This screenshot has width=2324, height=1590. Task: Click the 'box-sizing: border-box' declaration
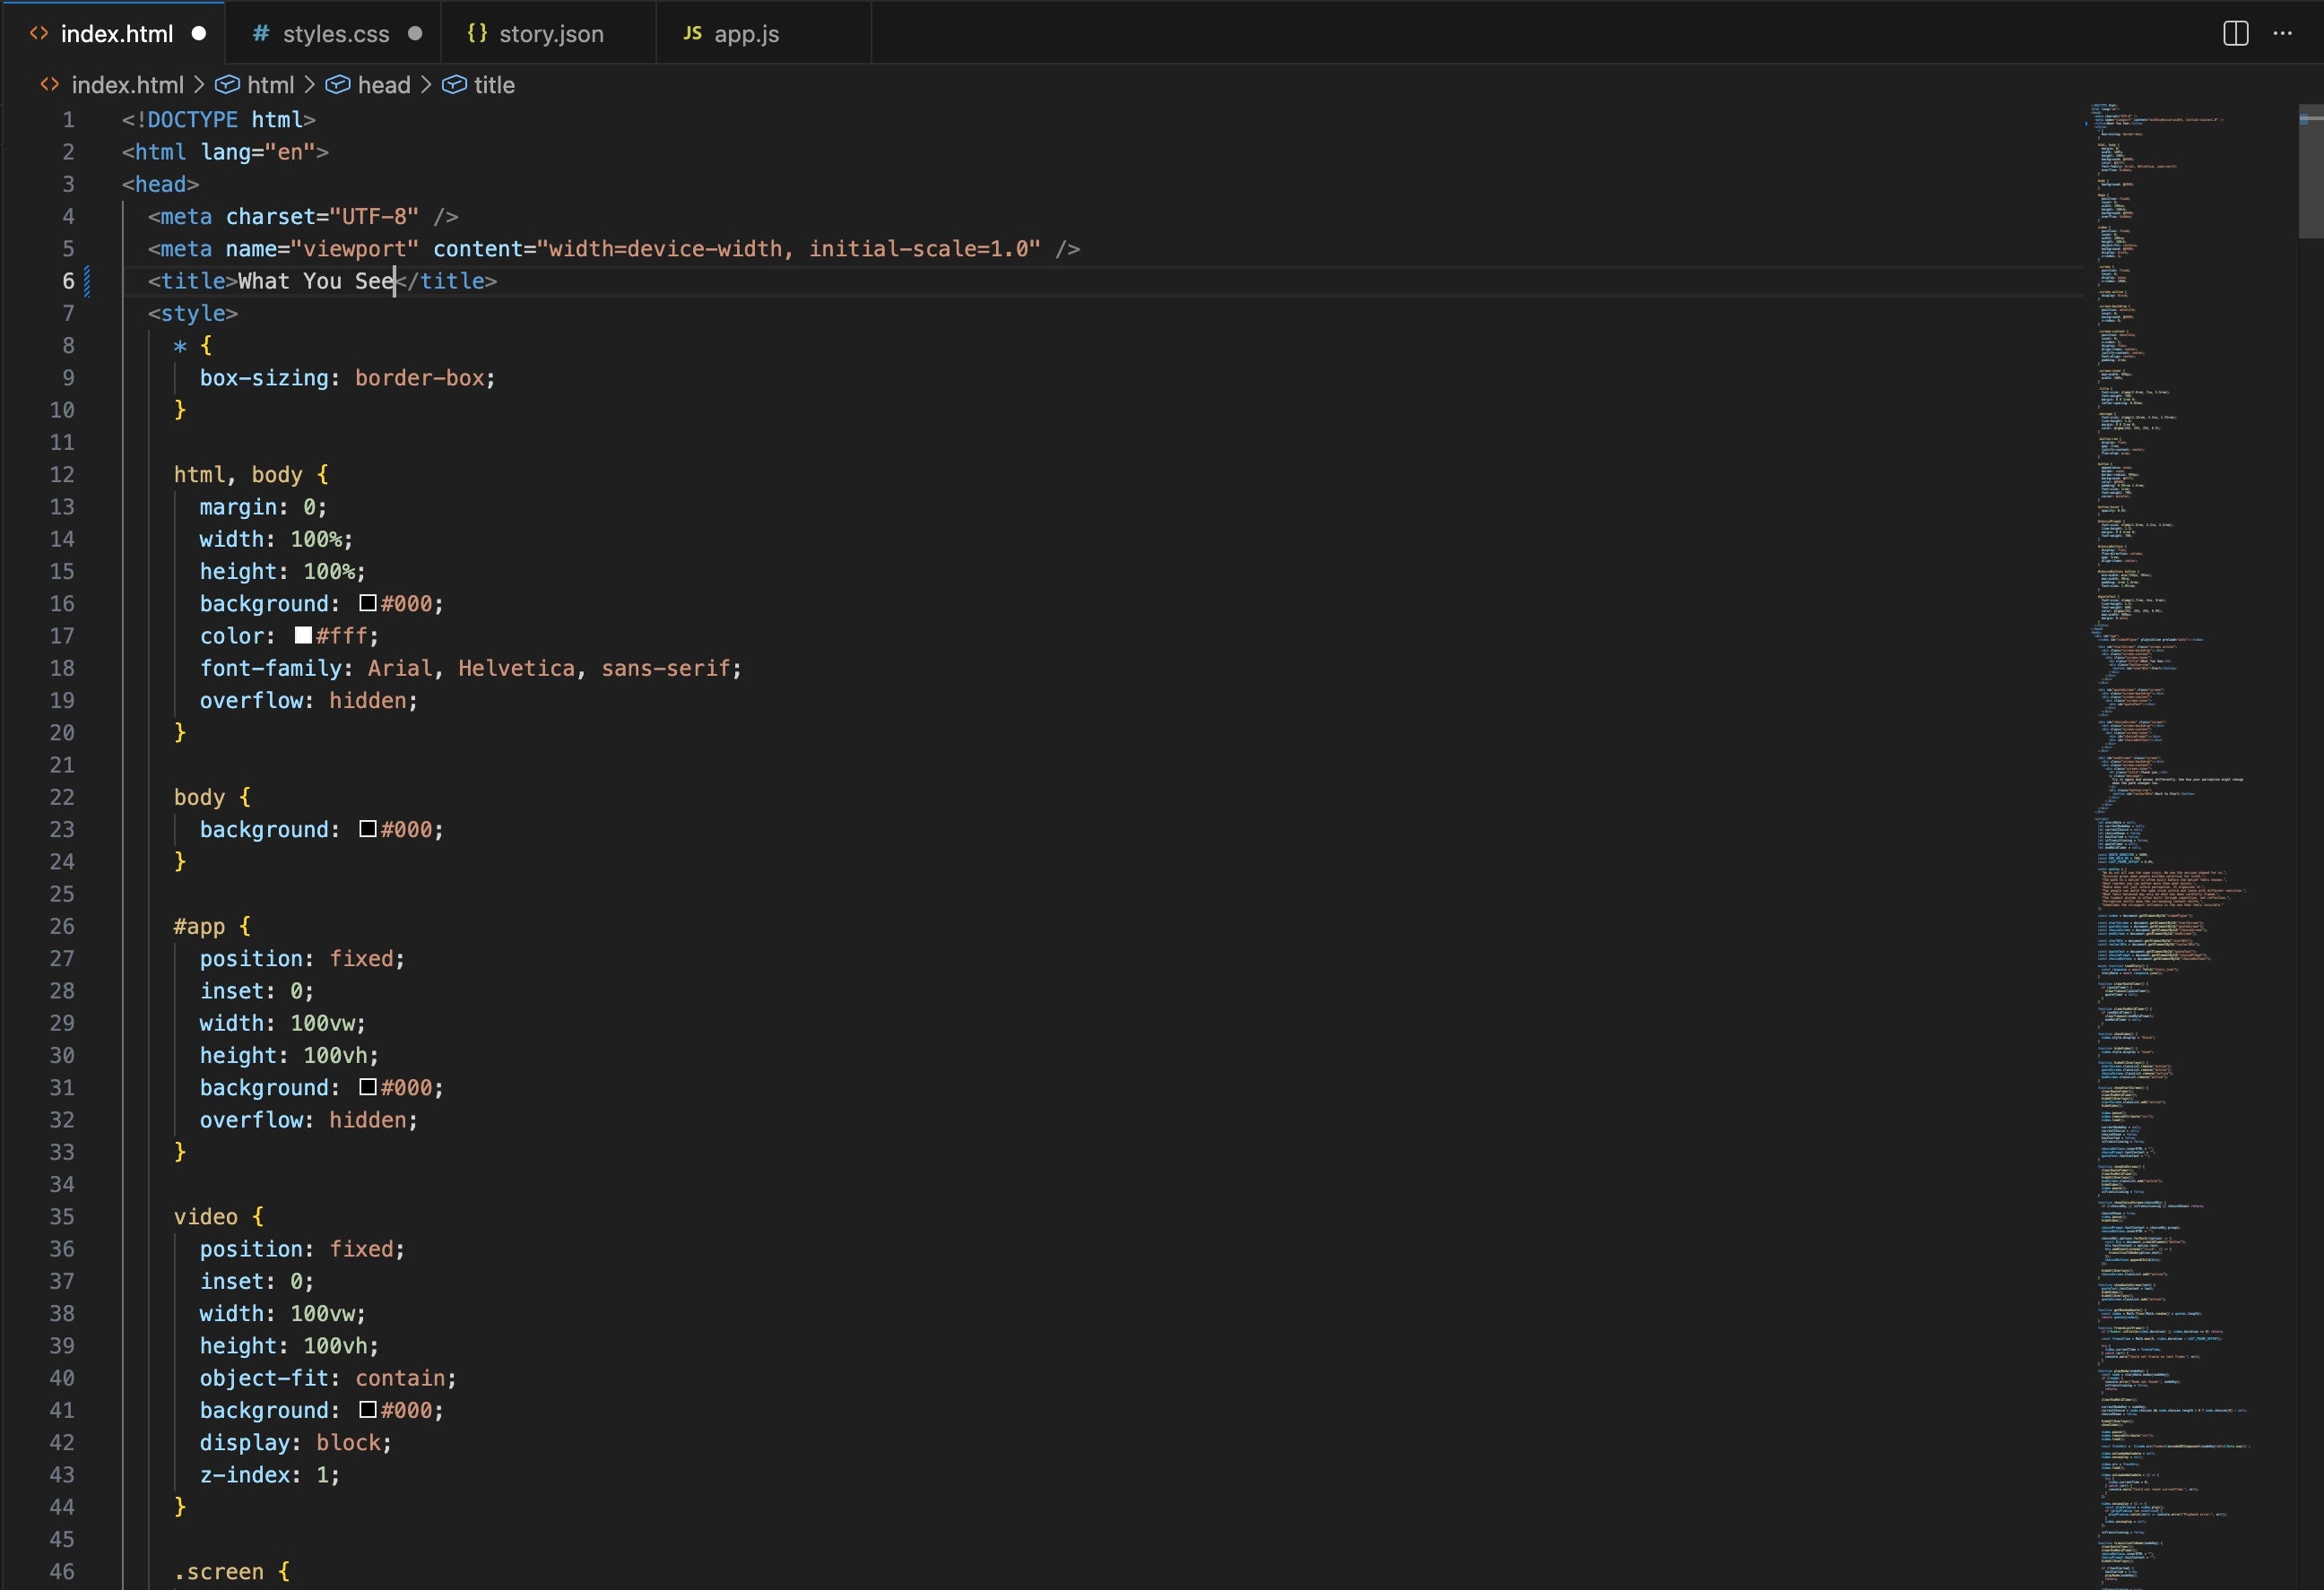tap(347, 377)
